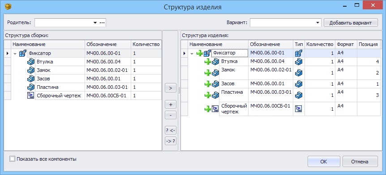Viewport: 386px width, 175px height.
Task: Click the '-' button between panels
Action: coord(171,115)
